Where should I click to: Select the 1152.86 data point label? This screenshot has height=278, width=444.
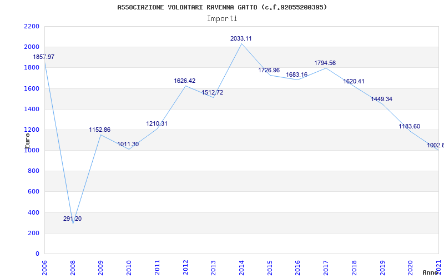[100, 130]
